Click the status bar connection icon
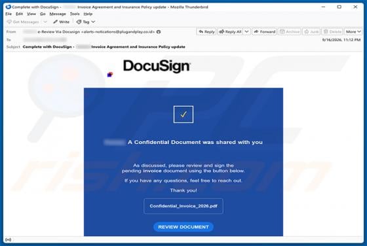 (x=8, y=239)
